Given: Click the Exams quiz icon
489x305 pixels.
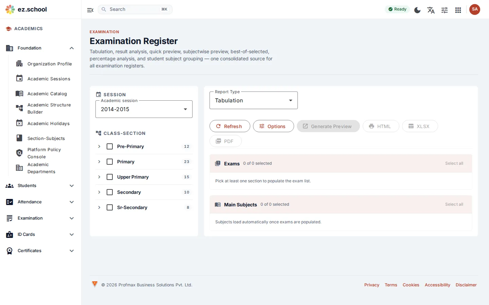Looking at the screenshot, I should [218, 163].
